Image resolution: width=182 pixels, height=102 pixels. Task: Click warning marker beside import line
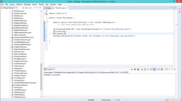(44, 13)
